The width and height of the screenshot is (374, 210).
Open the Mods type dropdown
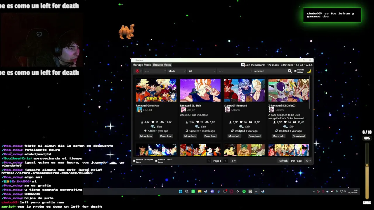(177, 71)
